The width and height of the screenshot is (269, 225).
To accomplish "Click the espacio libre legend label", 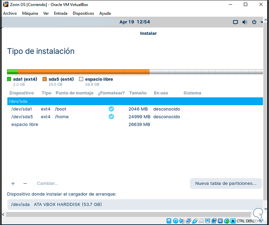I will coord(99,79).
